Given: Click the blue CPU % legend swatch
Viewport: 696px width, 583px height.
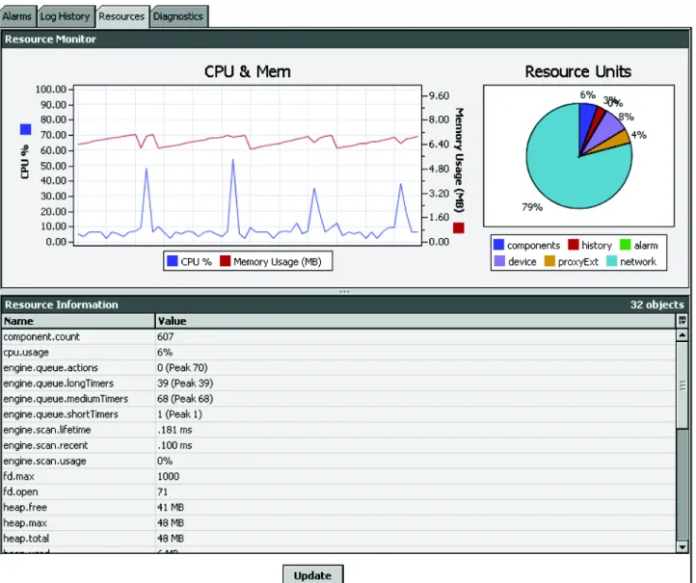Looking at the screenshot, I should [173, 261].
